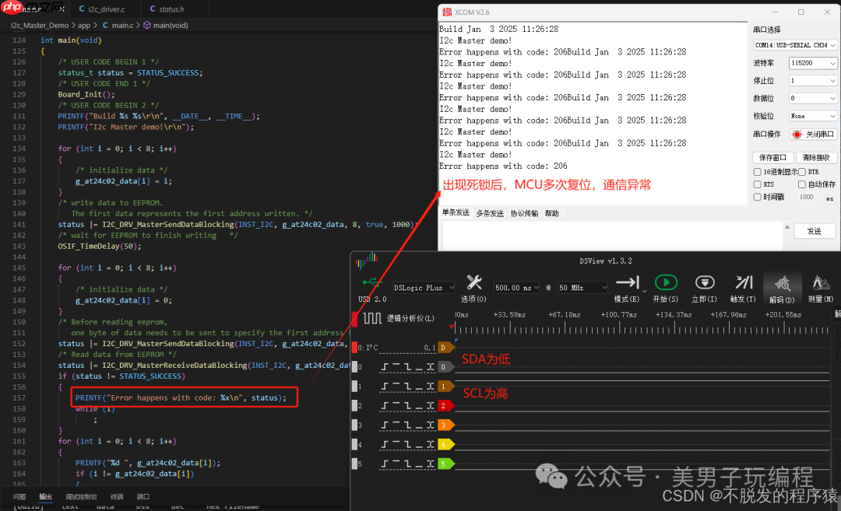Click the 清除接收 clear receive button
841x511 pixels.
click(815, 157)
